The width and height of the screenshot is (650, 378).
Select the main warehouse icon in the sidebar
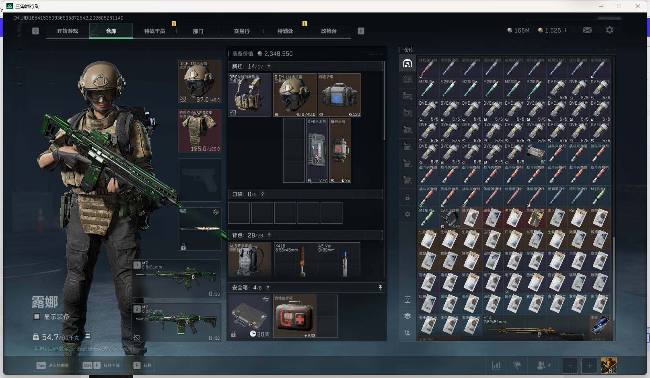[x=407, y=64]
